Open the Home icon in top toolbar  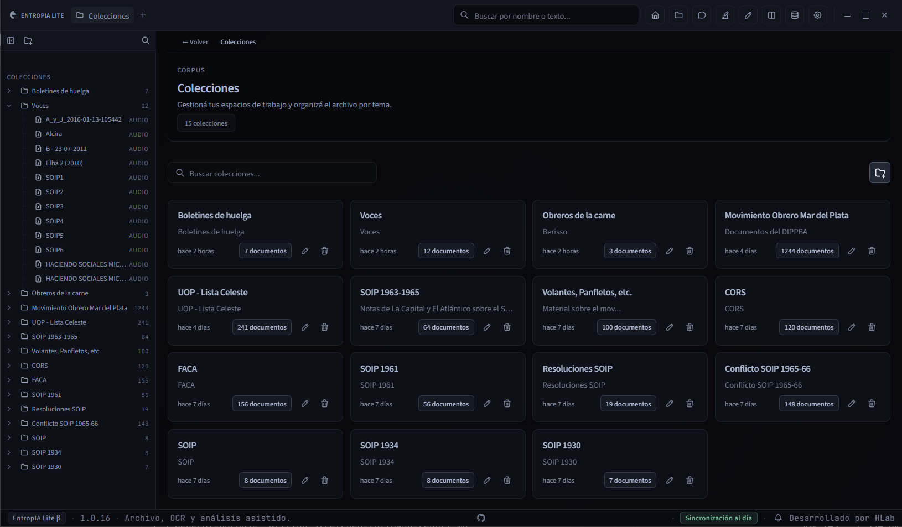[x=655, y=15]
